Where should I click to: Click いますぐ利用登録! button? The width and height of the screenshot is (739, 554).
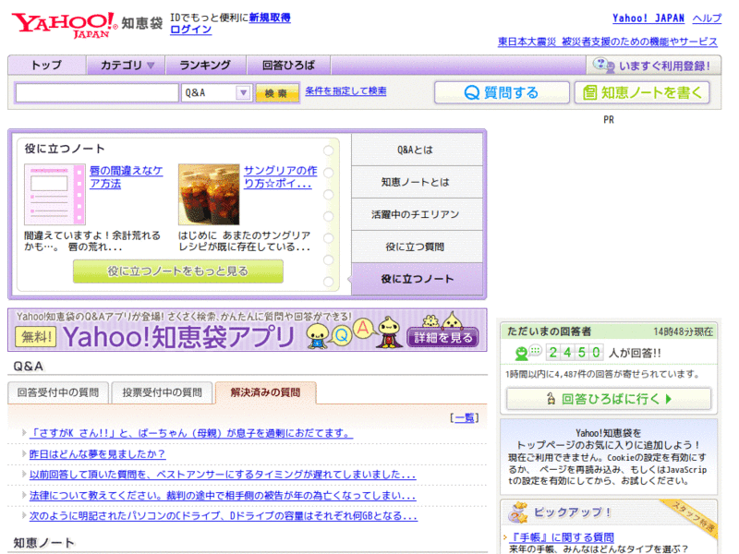[x=653, y=66]
